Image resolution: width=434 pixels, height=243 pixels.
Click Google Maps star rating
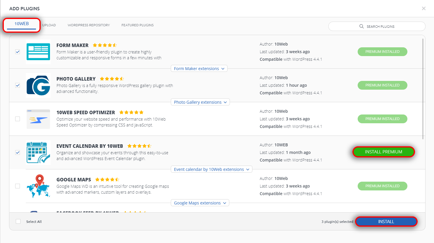point(107,180)
